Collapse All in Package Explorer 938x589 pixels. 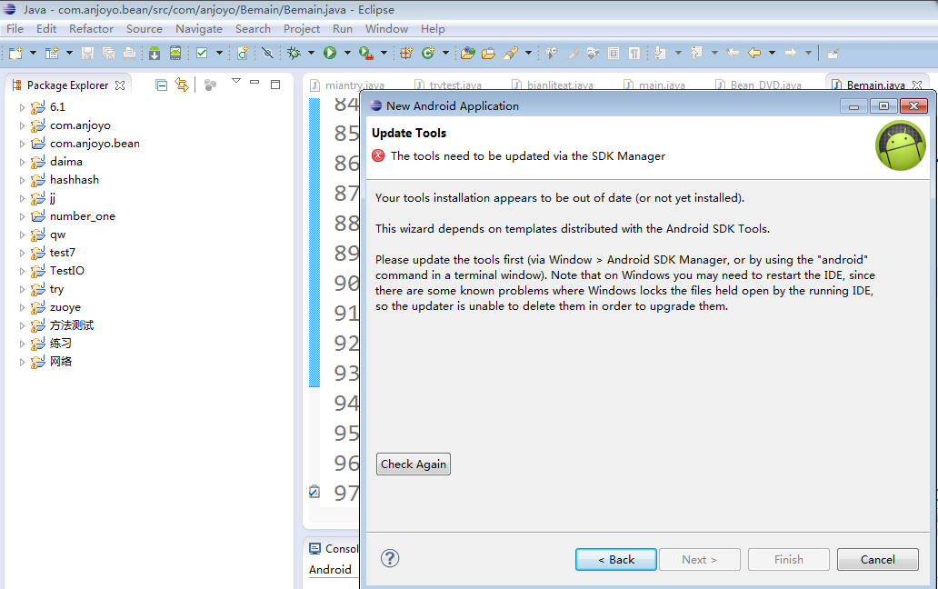pos(161,85)
